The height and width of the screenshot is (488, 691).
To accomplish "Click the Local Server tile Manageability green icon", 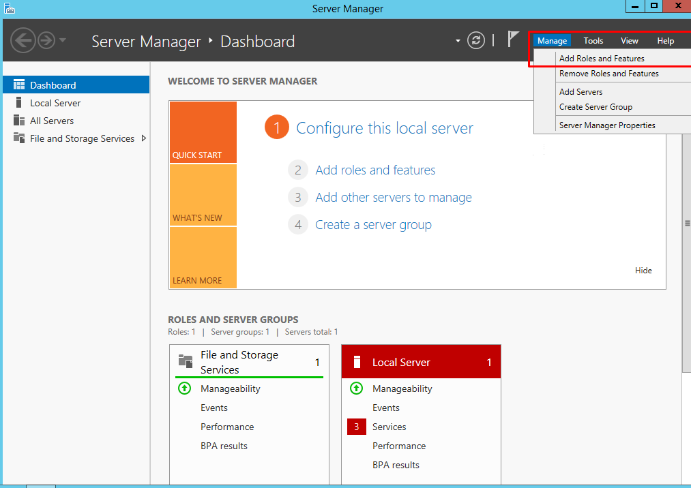I will click(357, 388).
